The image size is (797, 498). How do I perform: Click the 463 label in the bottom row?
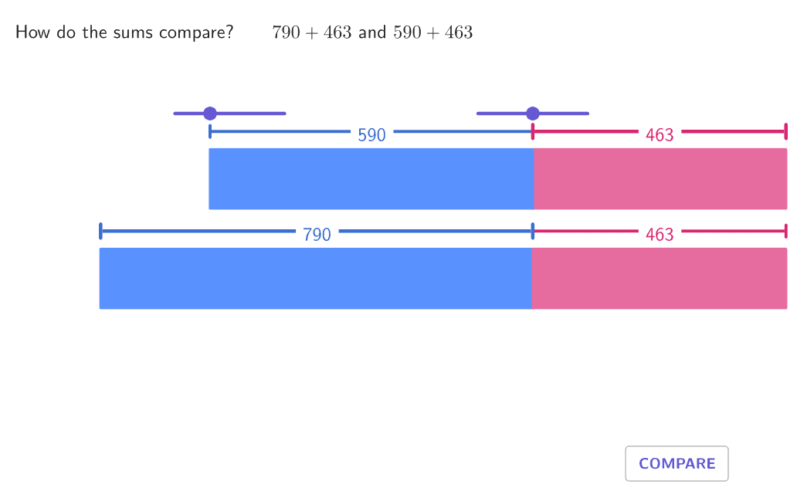click(660, 235)
